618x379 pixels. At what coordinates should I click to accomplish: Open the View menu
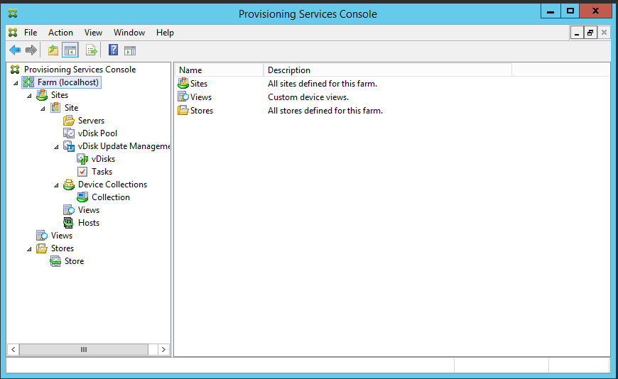[x=93, y=33]
